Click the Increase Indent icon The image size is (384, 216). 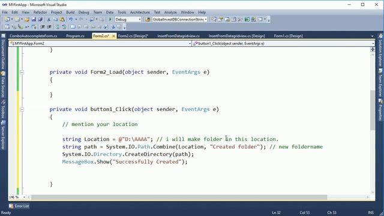(x=49, y=26)
